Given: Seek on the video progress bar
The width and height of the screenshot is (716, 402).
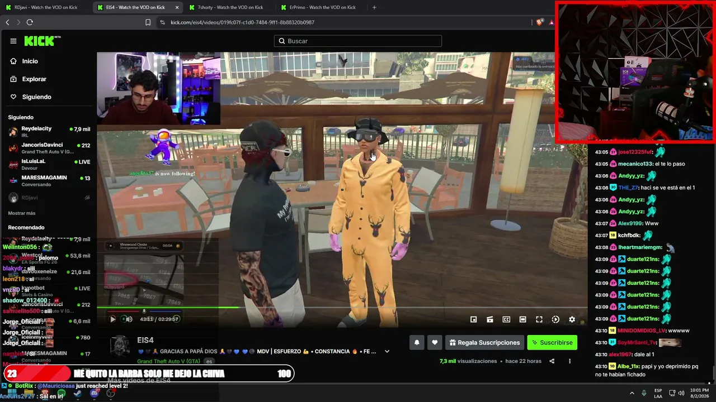Looking at the screenshot, I should coord(342,307).
